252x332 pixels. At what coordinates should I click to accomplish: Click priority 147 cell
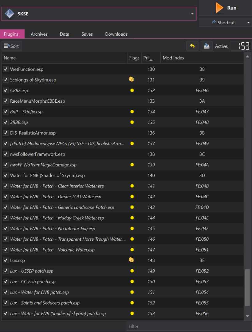pyautogui.click(x=151, y=250)
